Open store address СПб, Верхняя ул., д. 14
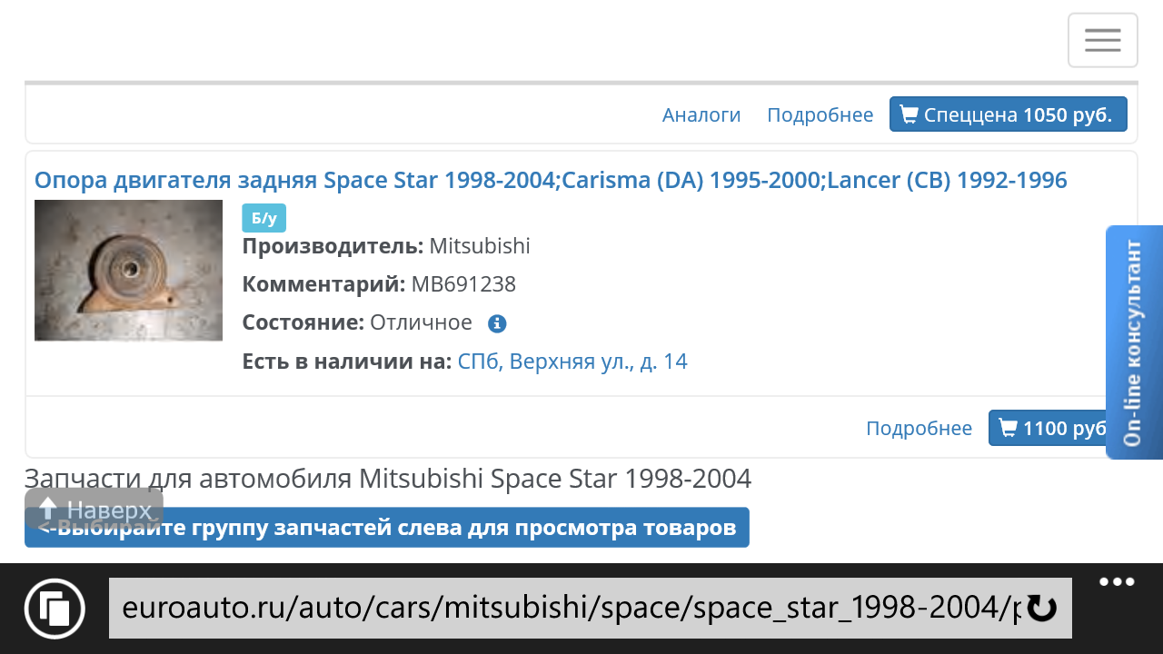This screenshot has width=1163, height=654. [x=572, y=362]
